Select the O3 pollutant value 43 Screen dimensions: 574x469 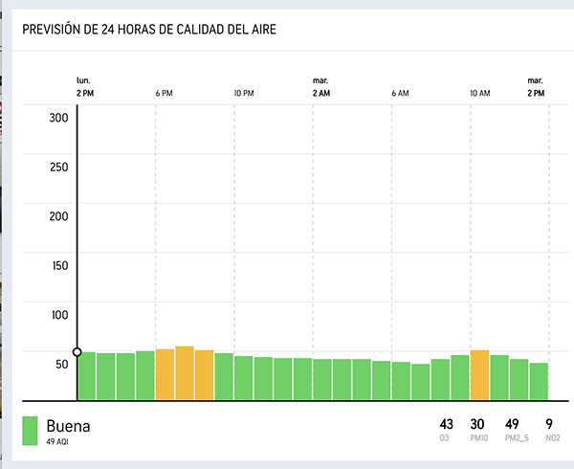pos(446,425)
